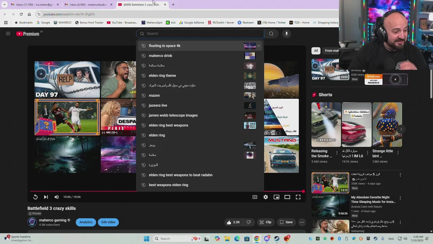Toggle theater mode view
The height and width of the screenshot is (244, 433).
tap(287, 197)
